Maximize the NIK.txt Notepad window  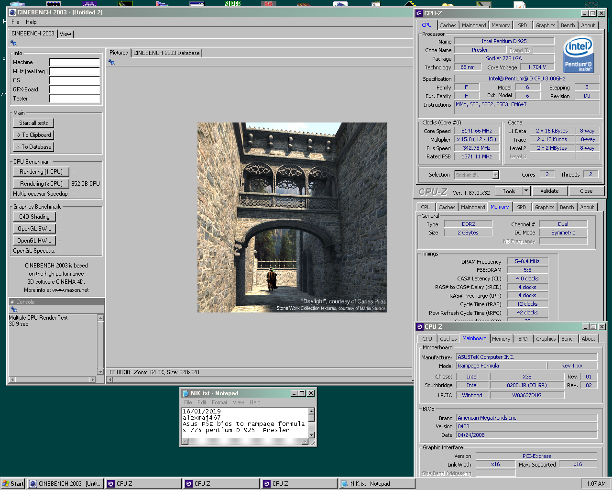click(x=302, y=393)
